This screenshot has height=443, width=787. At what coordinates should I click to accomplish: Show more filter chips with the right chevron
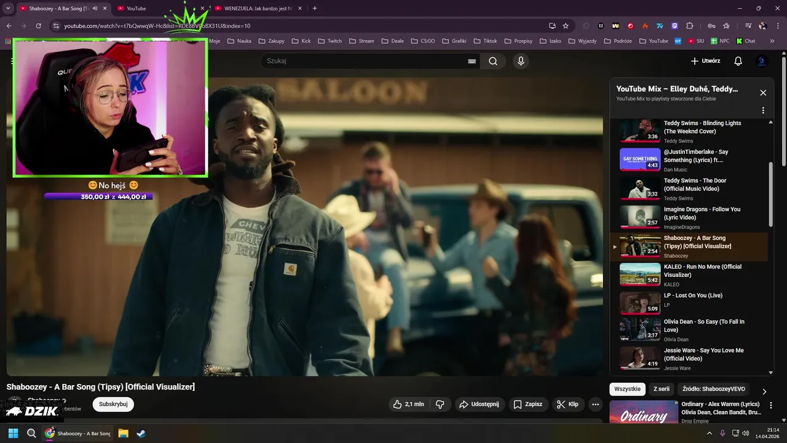click(764, 391)
